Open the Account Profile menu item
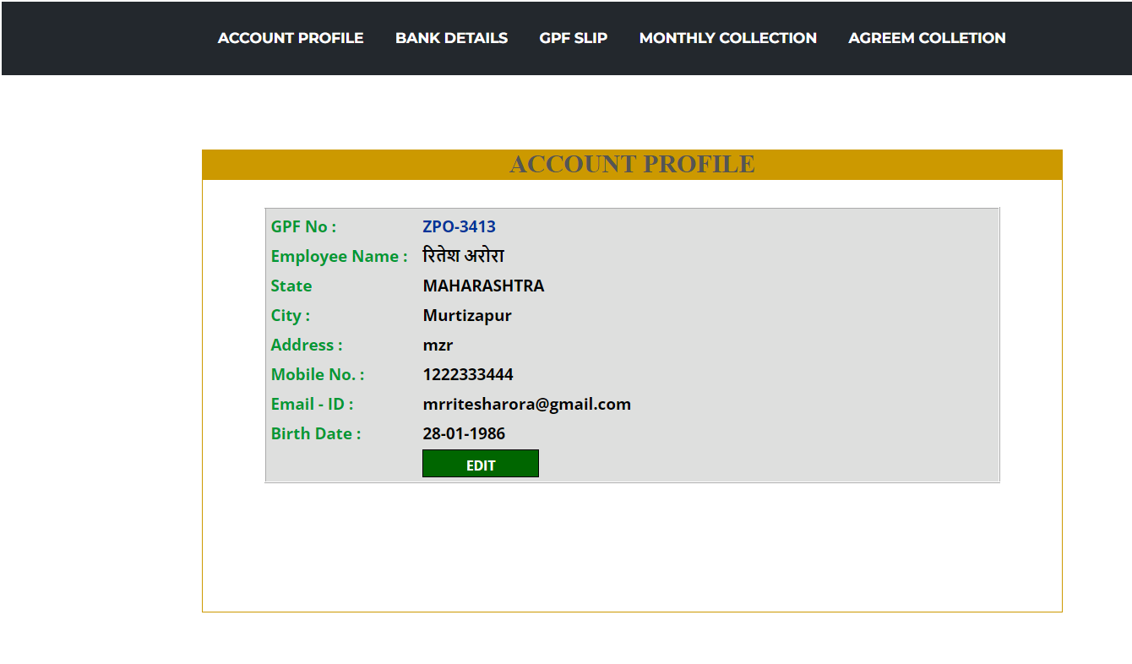 (x=290, y=38)
